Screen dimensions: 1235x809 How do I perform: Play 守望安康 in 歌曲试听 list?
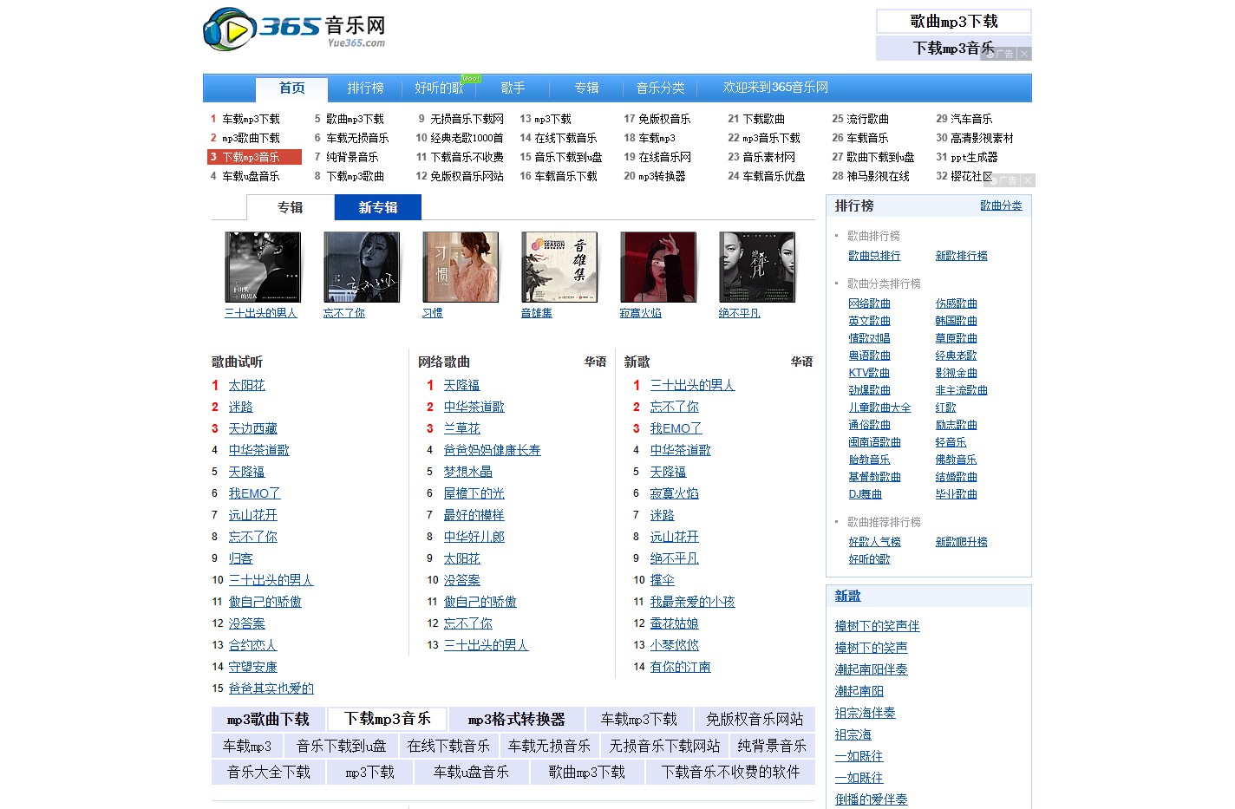(x=252, y=667)
